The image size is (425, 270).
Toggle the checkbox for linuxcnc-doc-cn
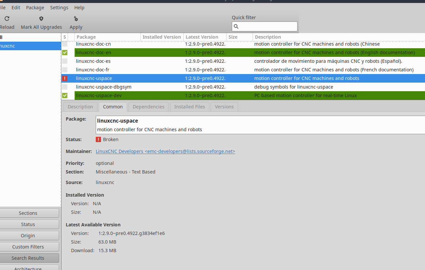point(65,44)
